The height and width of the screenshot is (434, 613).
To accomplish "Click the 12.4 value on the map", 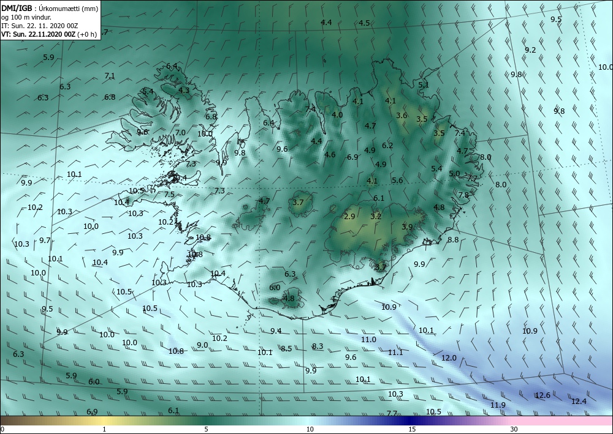I will 579,401.
